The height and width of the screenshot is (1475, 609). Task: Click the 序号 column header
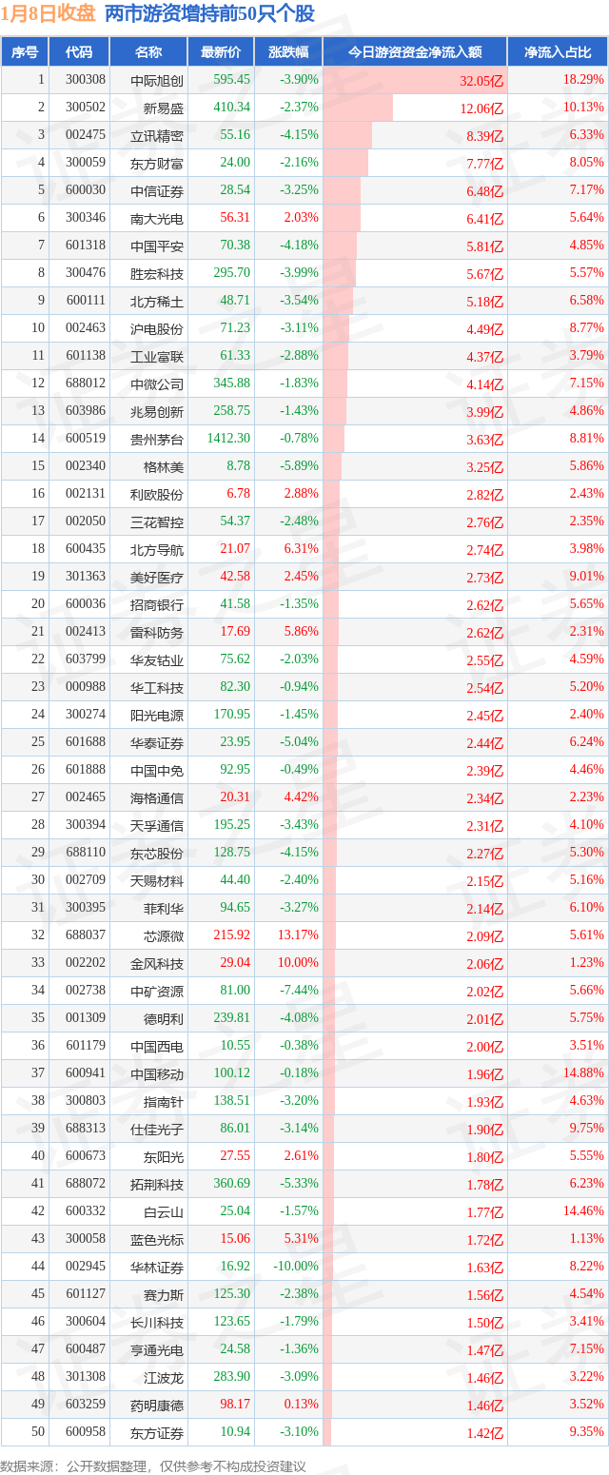tap(25, 52)
